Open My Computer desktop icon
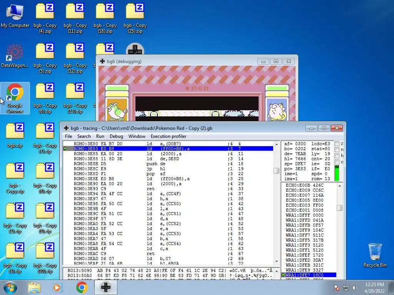The height and width of the screenshot is (295, 394). point(15,16)
